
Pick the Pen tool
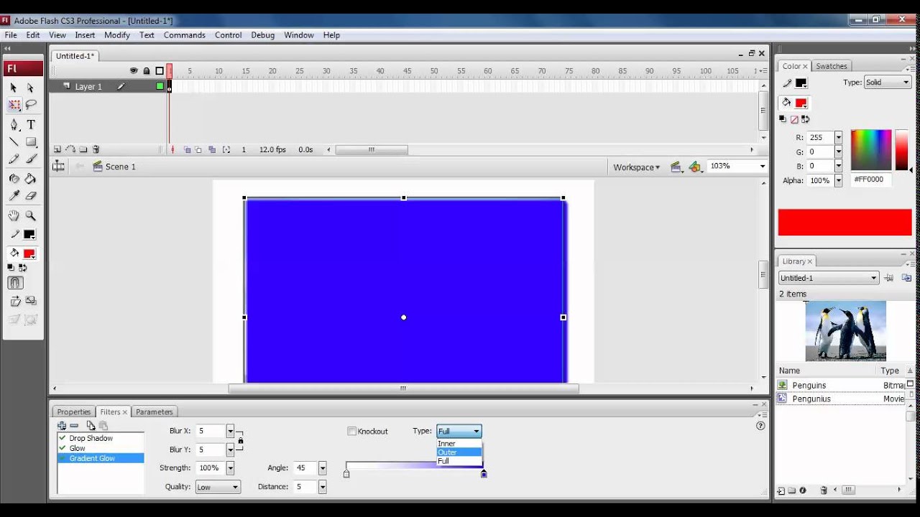[14, 125]
